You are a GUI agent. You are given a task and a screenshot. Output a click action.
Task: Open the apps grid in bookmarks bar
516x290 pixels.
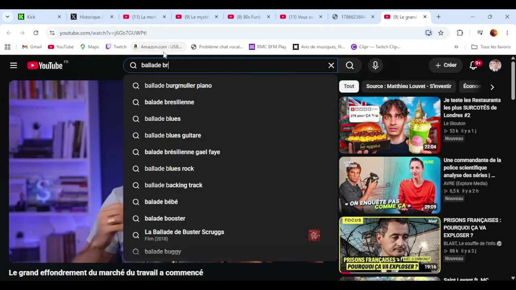[7, 47]
